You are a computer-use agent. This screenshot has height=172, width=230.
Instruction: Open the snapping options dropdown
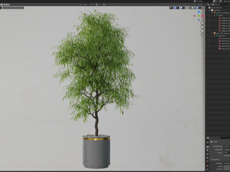(100, 5)
